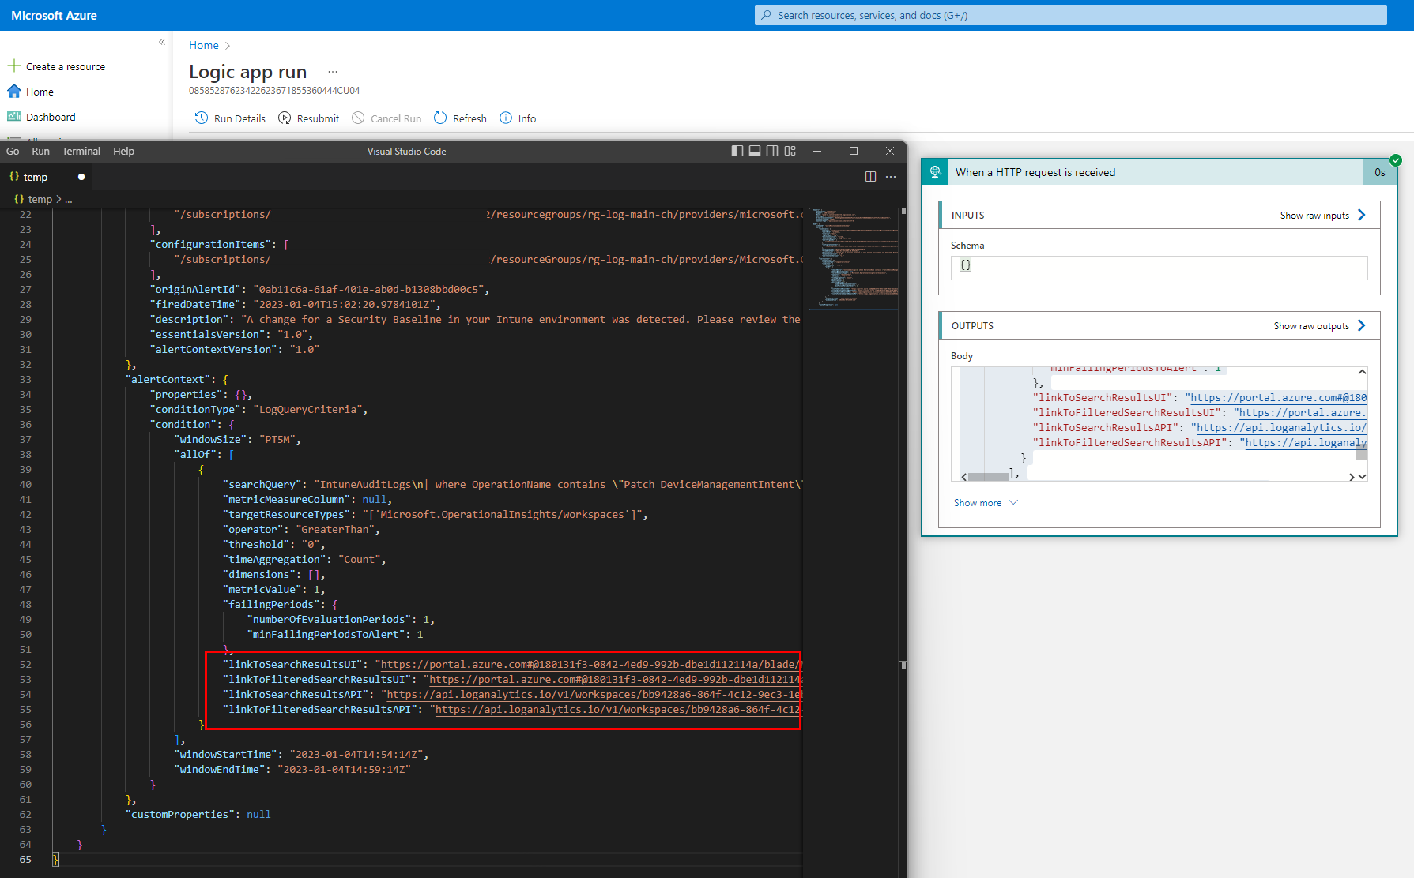Toggle the primary side bar in VS Code

point(737,150)
